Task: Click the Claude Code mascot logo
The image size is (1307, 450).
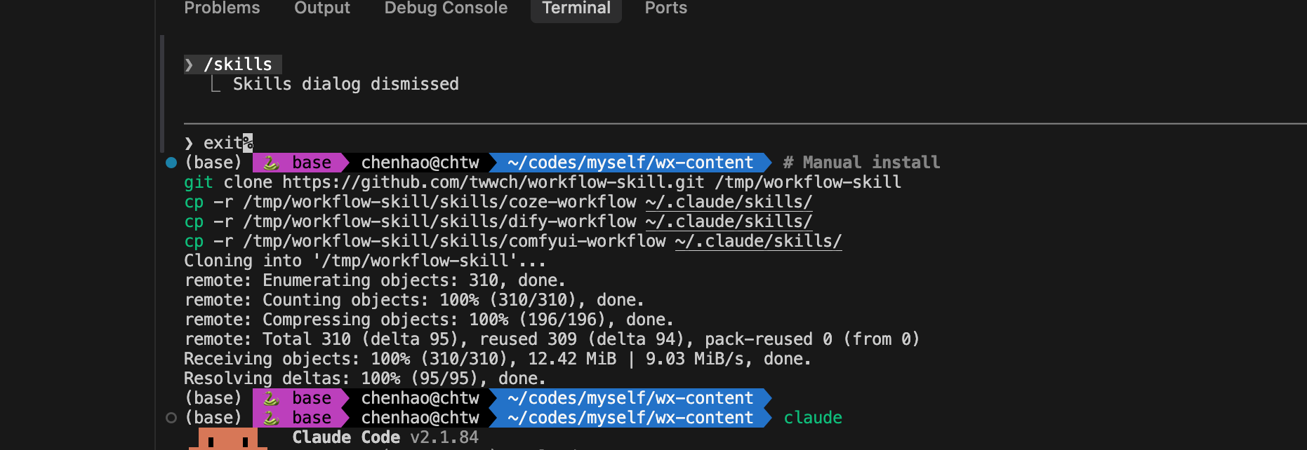Action: 228,439
